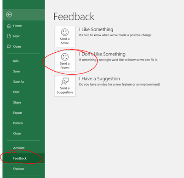
Task: Select Export in the sidebar
Action: [17, 113]
